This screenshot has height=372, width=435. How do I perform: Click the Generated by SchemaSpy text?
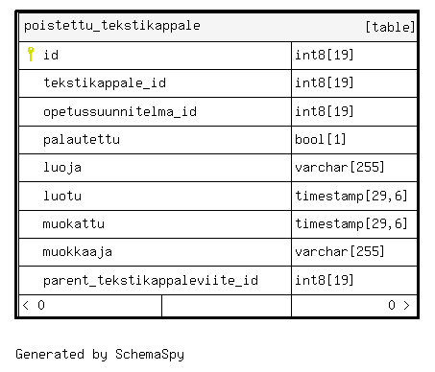(100, 355)
